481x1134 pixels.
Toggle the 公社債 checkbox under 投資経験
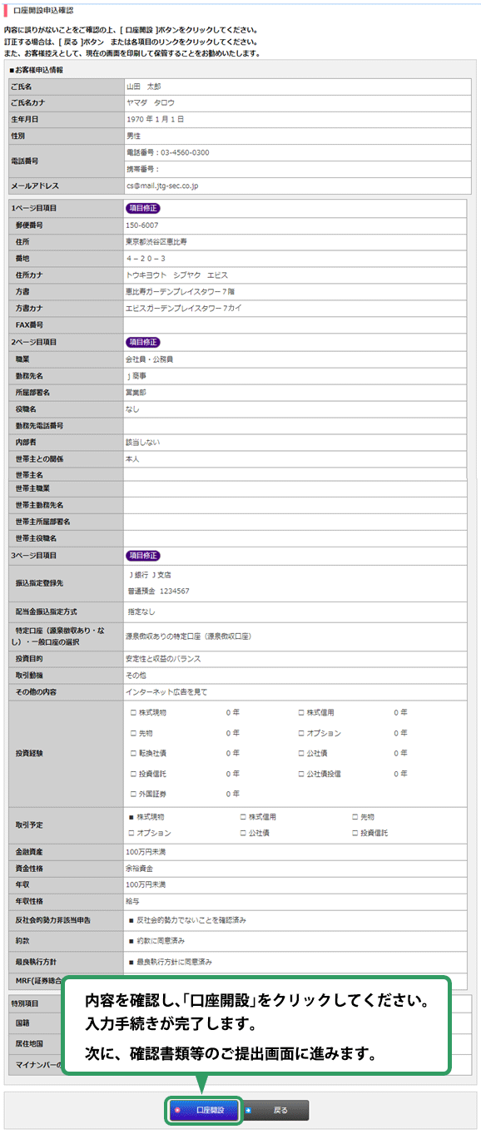[301, 753]
